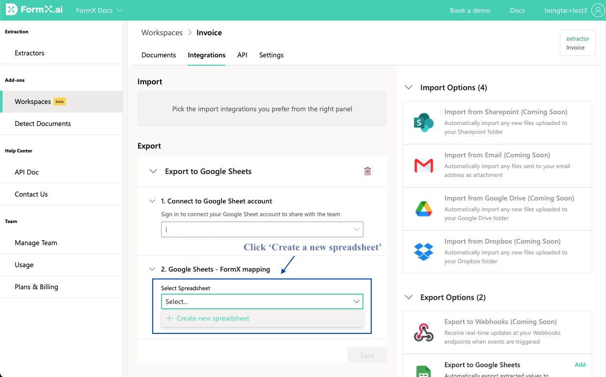The width and height of the screenshot is (606, 377).
Task: Click the Save button
Action: tap(367, 355)
